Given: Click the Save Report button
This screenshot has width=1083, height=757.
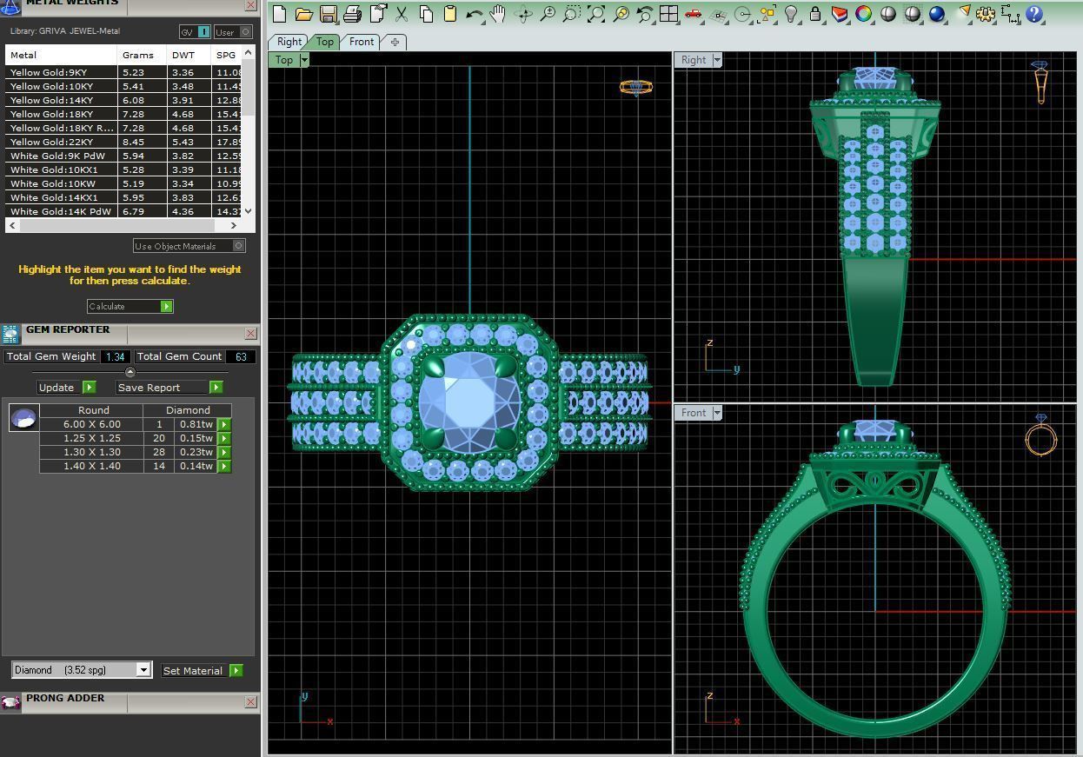Looking at the screenshot, I should (169, 387).
